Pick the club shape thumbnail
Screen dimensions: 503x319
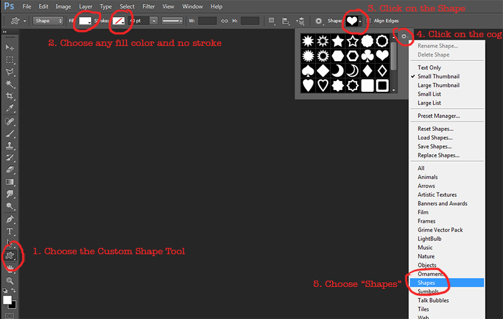click(367, 56)
